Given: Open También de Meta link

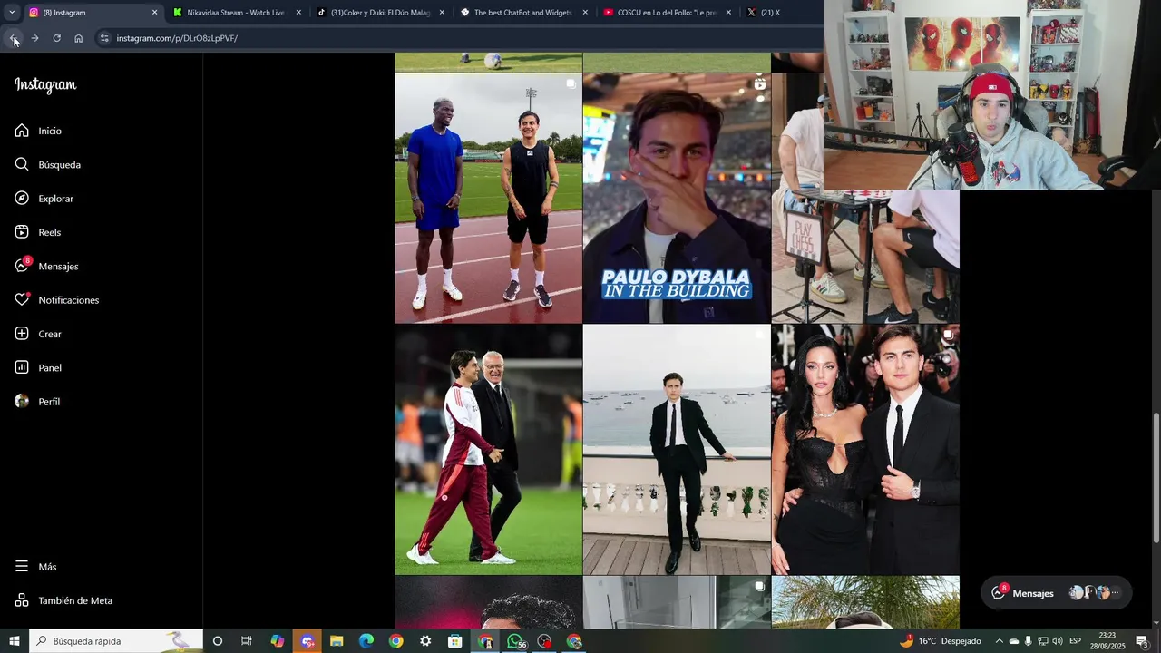Looking at the screenshot, I should click(x=63, y=600).
